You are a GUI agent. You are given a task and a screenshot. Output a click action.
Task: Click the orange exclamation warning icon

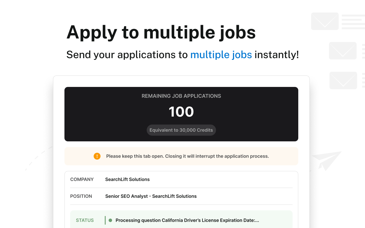[97, 156]
